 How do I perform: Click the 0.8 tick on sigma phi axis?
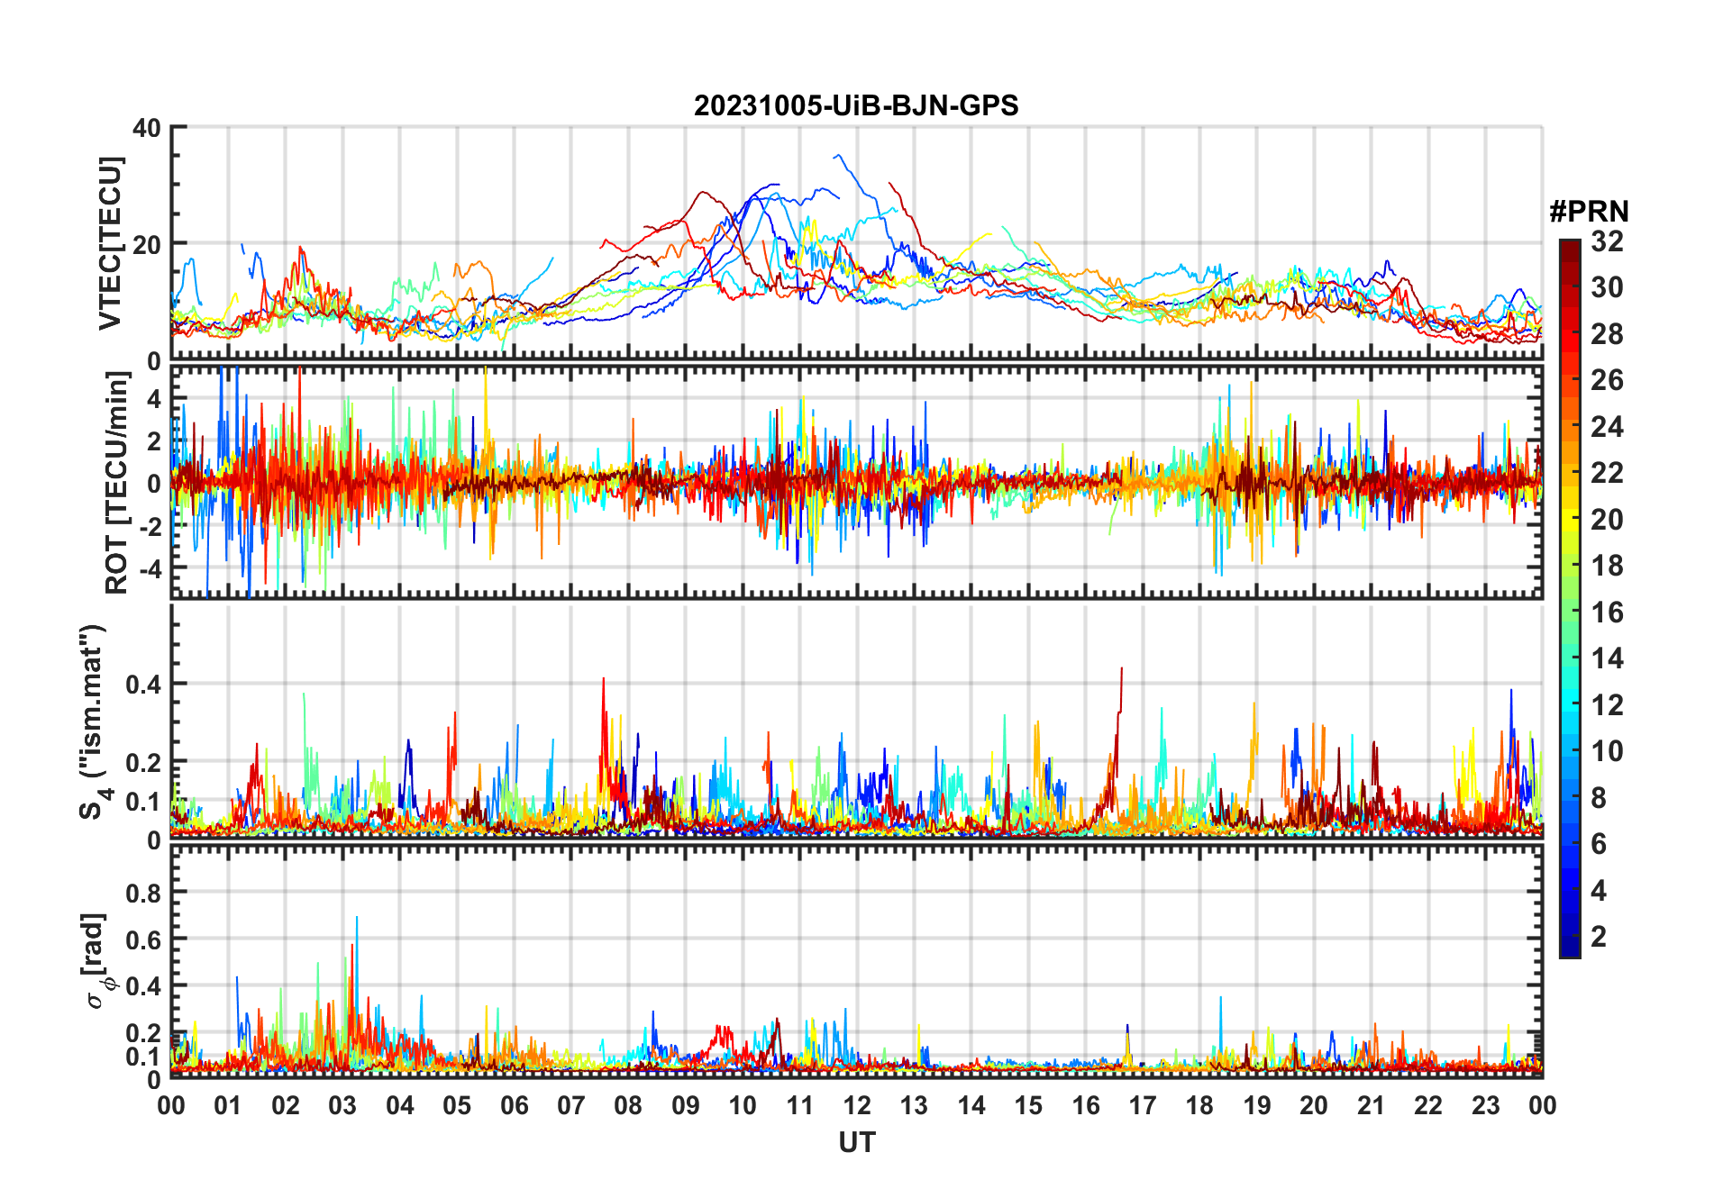point(142,893)
